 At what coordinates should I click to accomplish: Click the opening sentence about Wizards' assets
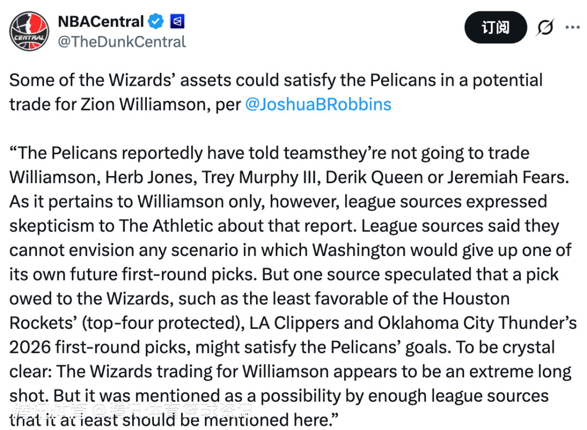(x=276, y=80)
